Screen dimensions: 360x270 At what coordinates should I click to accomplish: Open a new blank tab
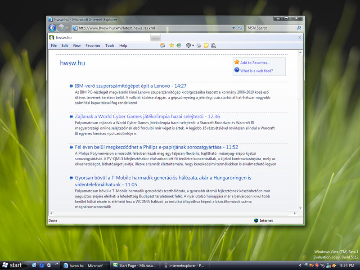point(155,38)
